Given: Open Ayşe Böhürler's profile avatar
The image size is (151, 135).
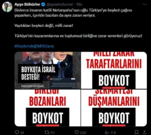Looking at the screenshot, I should [7, 7].
